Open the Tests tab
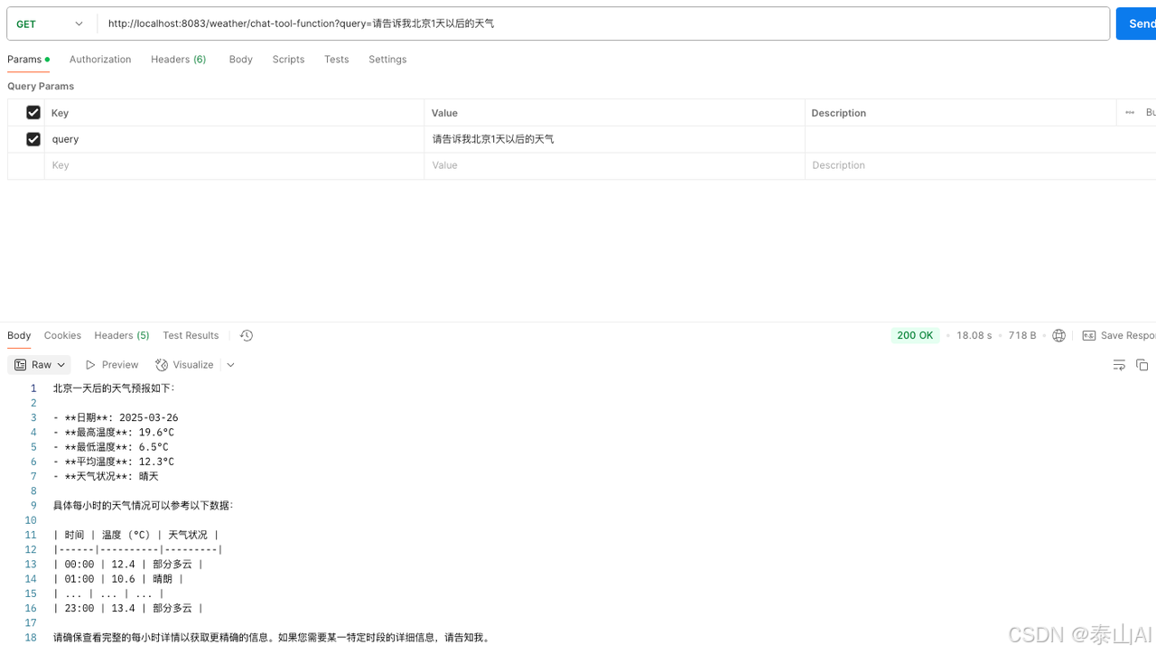 click(x=336, y=60)
